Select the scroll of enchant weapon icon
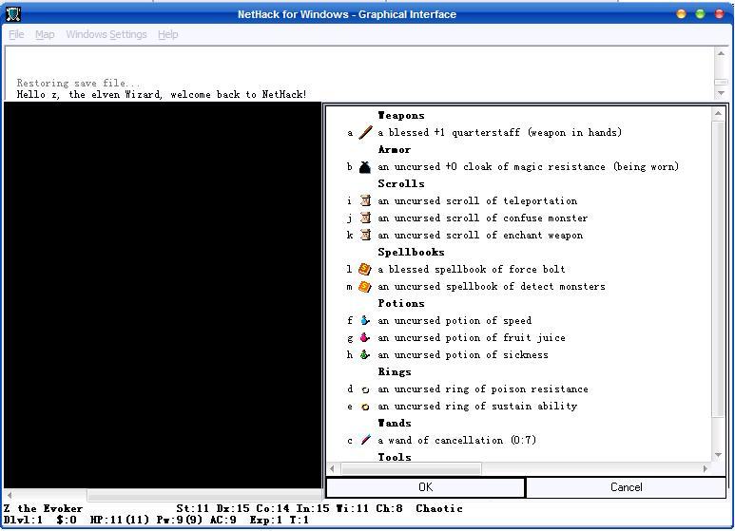 click(365, 235)
